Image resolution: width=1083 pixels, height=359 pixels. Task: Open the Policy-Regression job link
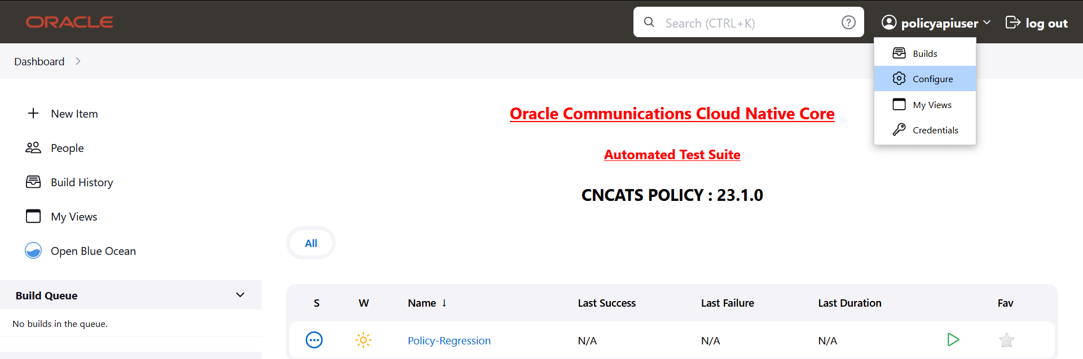[x=449, y=340]
